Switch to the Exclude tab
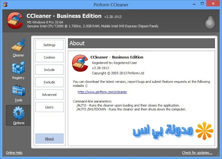 click(49, 82)
